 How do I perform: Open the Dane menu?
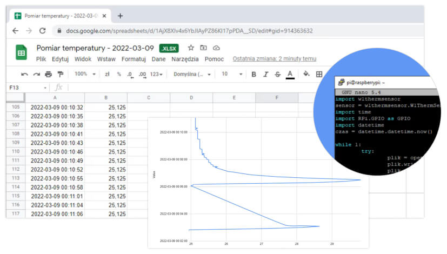158,59
